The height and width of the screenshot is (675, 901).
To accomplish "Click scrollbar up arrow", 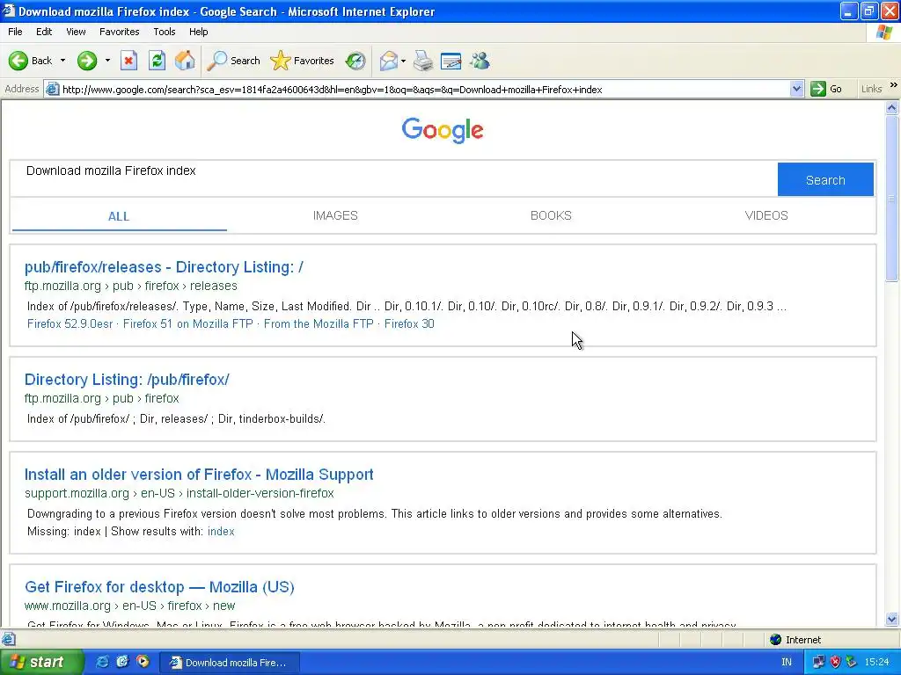I will click(892, 107).
